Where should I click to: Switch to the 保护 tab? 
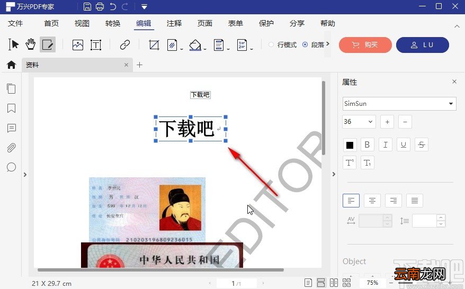(266, 23)
